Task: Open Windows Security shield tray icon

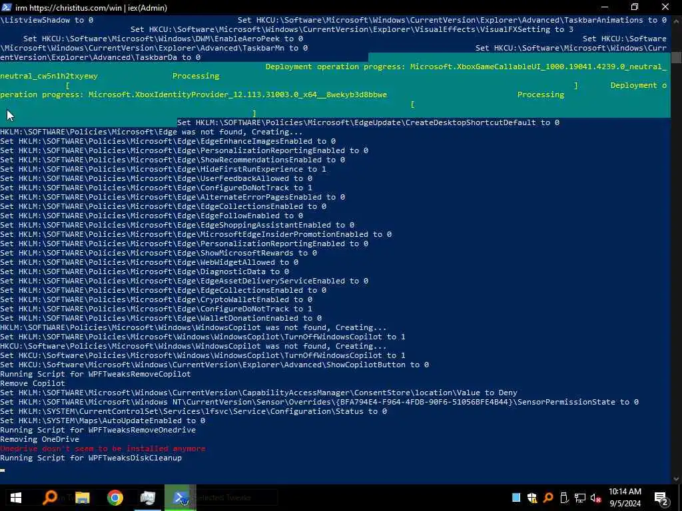Action: [x=532, y=498]
